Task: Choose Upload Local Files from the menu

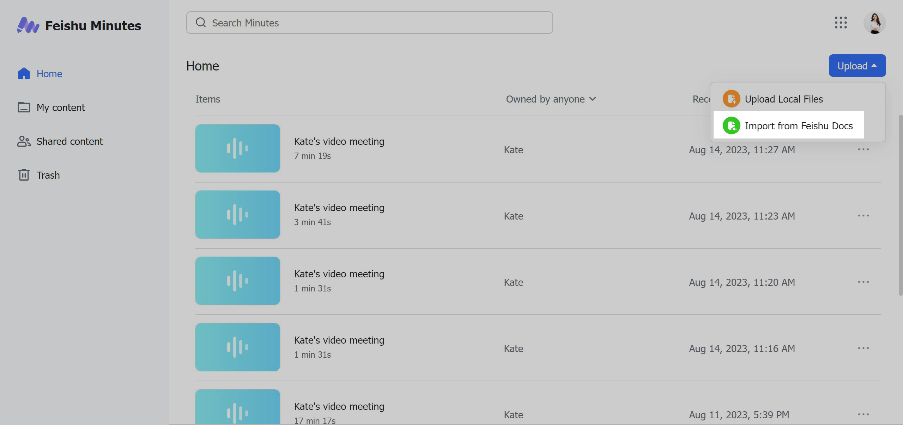Action: click(784, 99)
